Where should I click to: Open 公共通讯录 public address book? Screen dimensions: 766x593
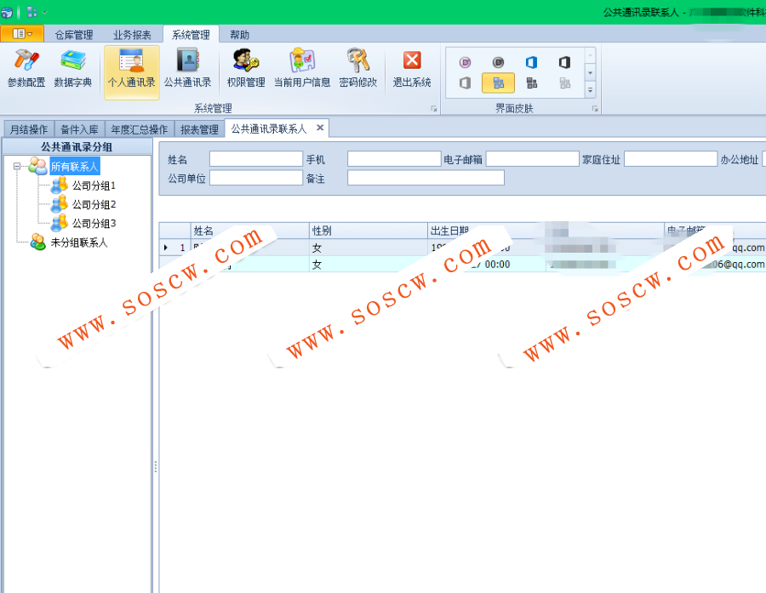click(187, 70)
